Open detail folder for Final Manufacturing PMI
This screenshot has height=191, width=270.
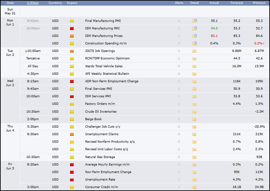[x=194, y=21]
